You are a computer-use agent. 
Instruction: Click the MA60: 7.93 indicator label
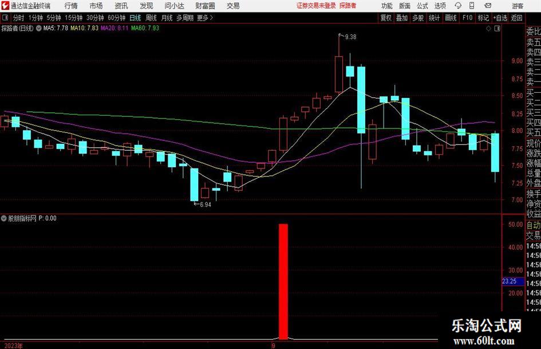(x=145, y=28)
